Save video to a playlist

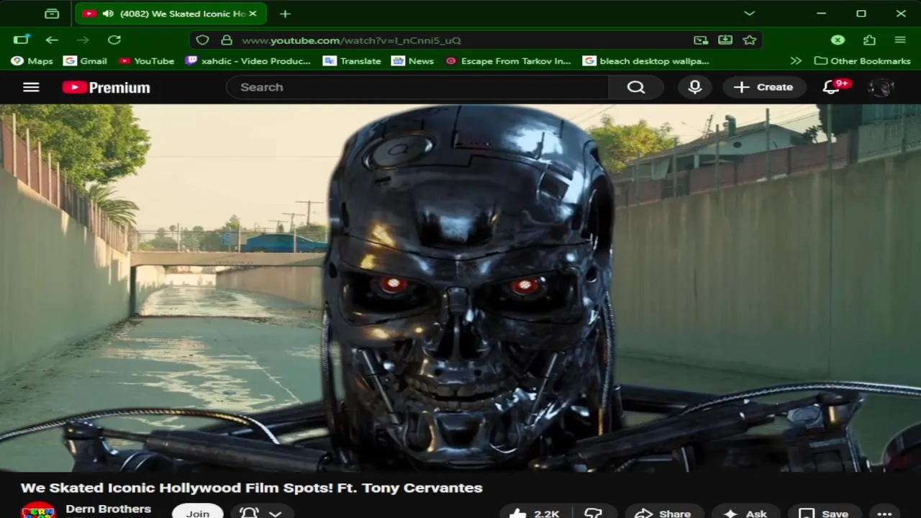[x=825, y=513]
